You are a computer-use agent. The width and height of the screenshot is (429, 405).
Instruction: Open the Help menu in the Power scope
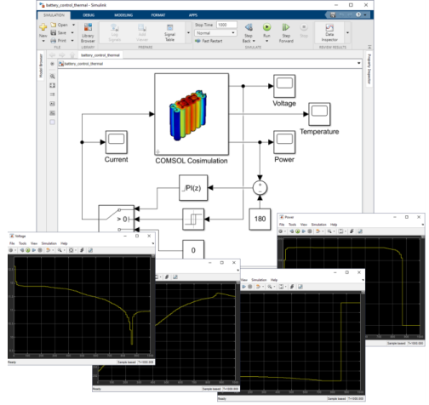tap(334, 225)
